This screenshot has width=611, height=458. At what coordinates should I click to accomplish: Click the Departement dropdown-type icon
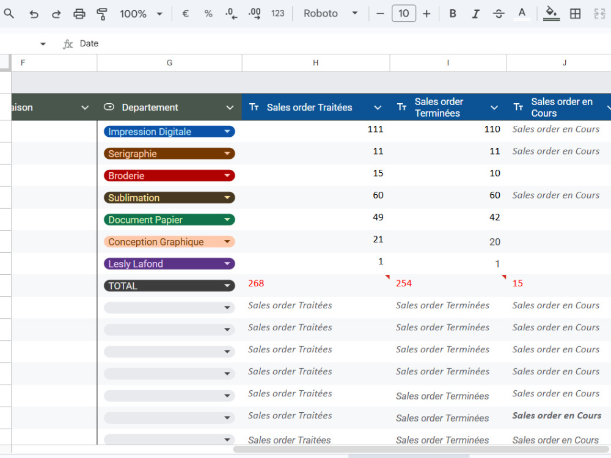109,107
